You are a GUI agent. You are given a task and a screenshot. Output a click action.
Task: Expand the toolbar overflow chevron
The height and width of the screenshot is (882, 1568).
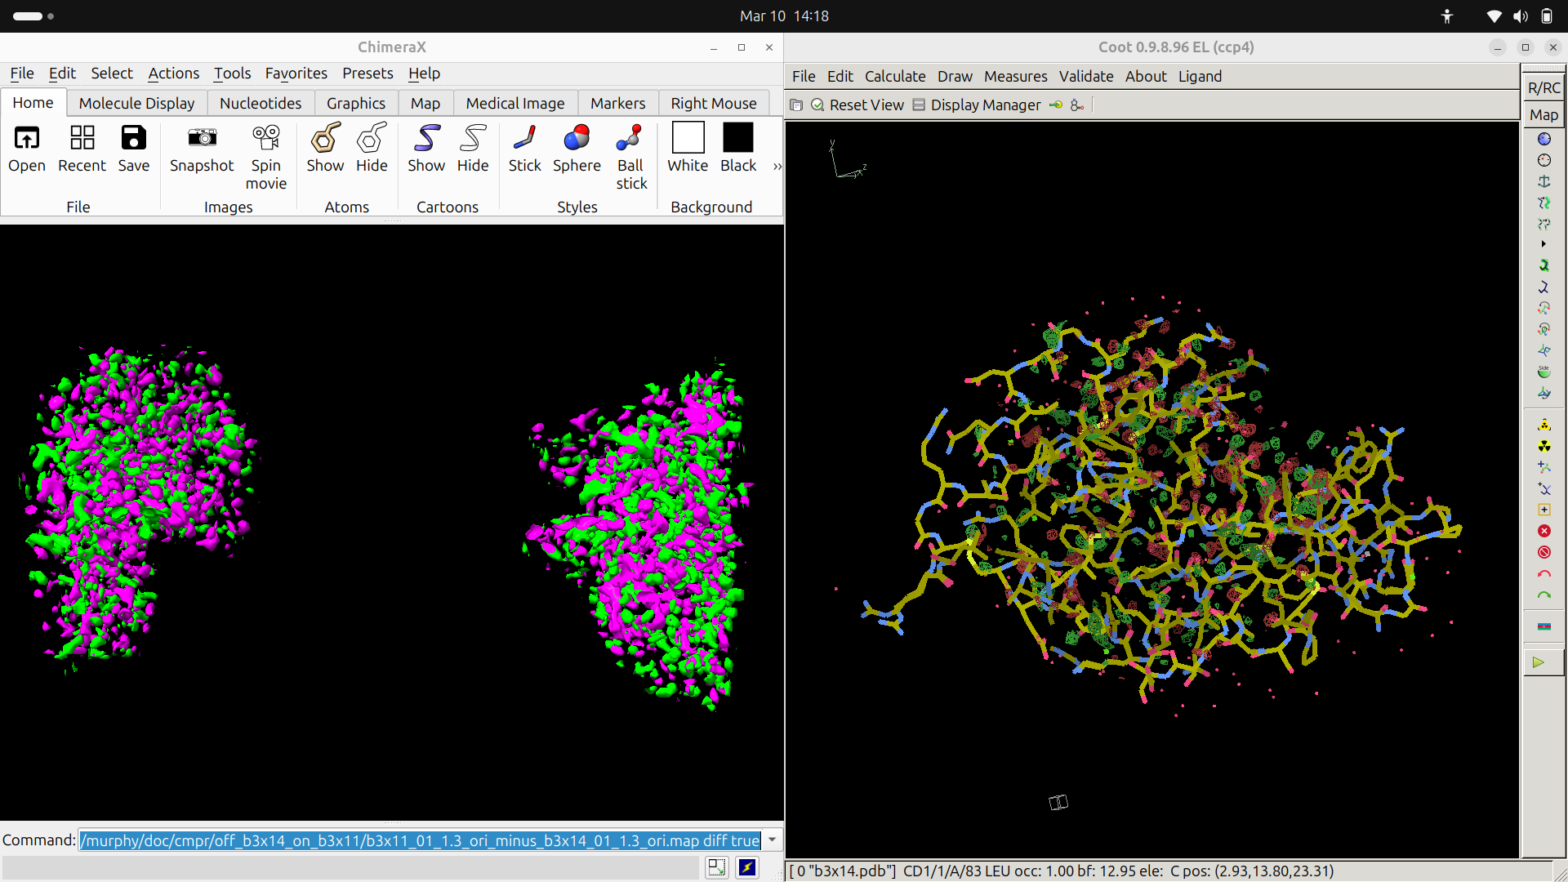tap(777, 166)
